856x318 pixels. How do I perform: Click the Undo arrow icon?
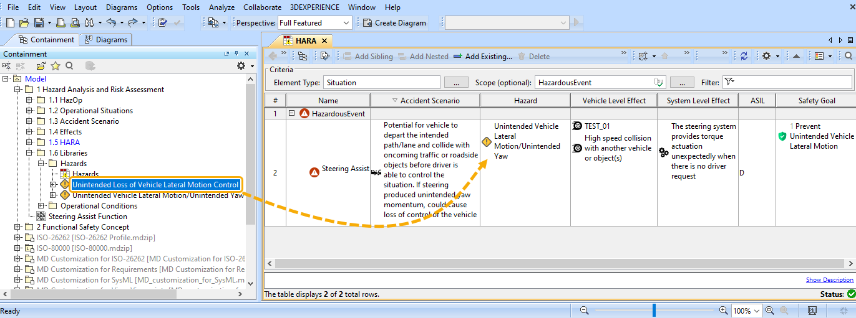[x=111, y=23]
